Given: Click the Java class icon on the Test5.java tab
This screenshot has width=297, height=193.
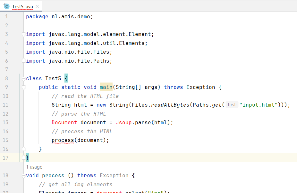Looking at the screenshot, I should pos(6,6).
